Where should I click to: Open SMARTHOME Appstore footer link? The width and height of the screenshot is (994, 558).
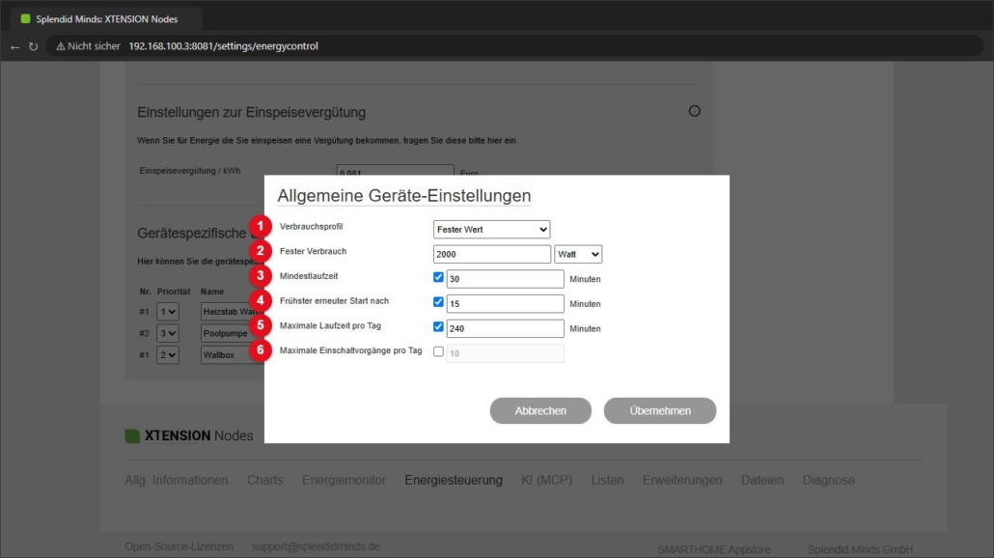click(x=714, y=549)
